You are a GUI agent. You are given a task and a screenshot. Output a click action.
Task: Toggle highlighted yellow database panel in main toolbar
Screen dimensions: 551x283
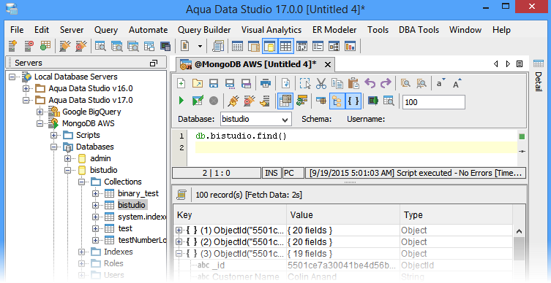coord(269,46)
